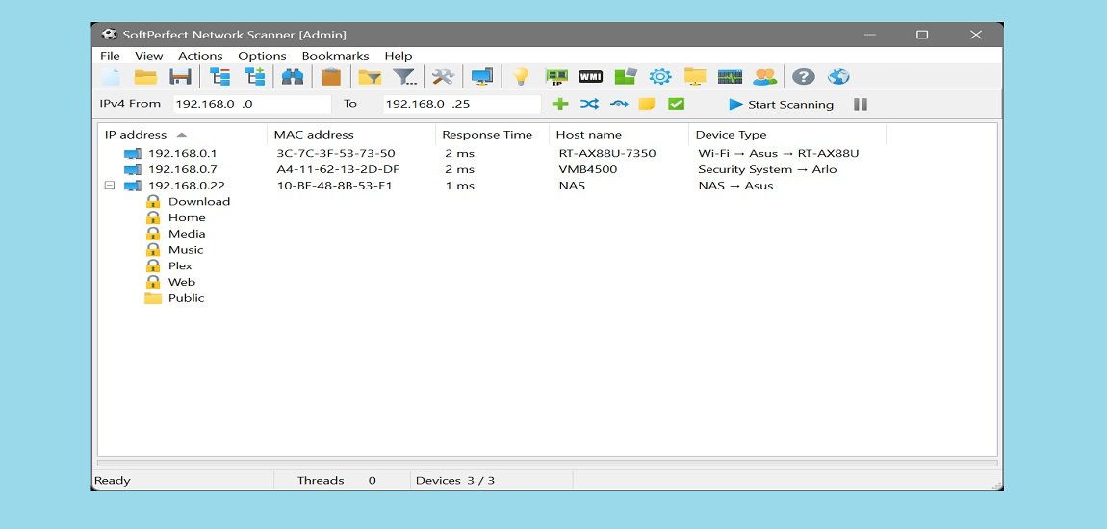This screenshot has width=1107, height=529.
Task: Open help via question mark icon
Action: (804, 77)
